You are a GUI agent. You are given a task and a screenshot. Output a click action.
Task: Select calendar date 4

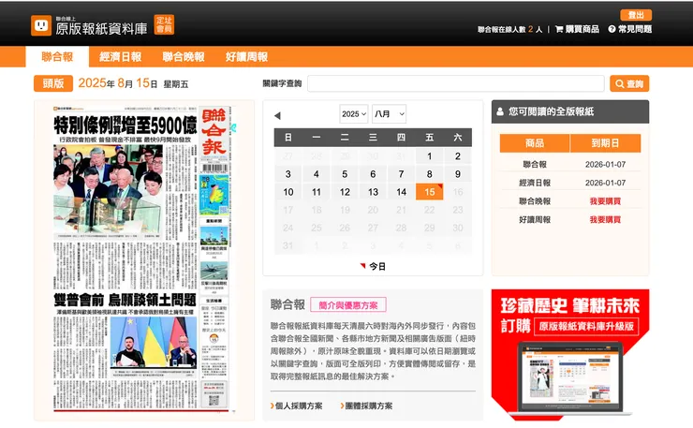point(317,174)
